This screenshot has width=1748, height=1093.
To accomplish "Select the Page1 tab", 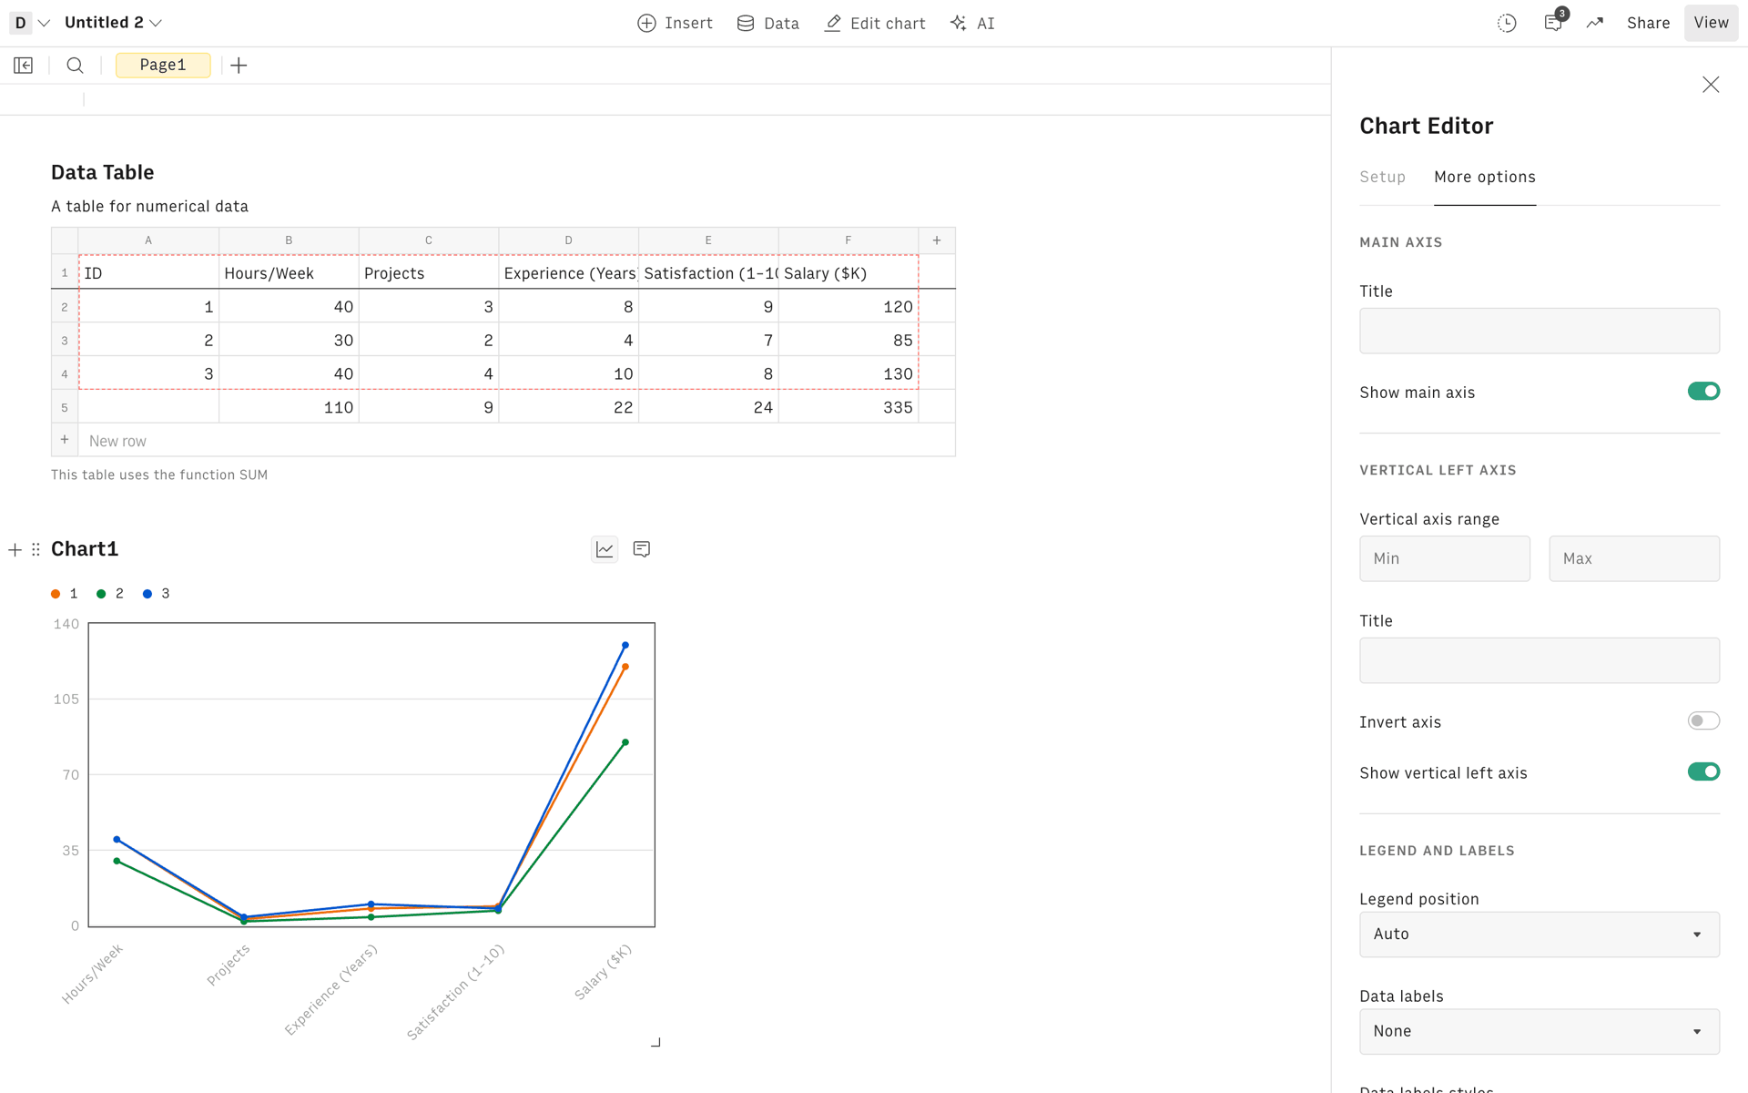I will [x=163, y=66].
